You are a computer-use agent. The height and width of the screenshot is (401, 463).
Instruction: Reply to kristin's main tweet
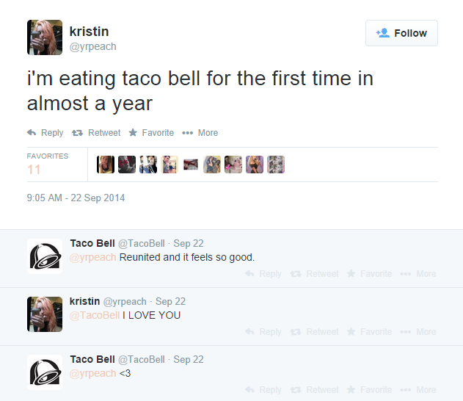tap(45, 133)
